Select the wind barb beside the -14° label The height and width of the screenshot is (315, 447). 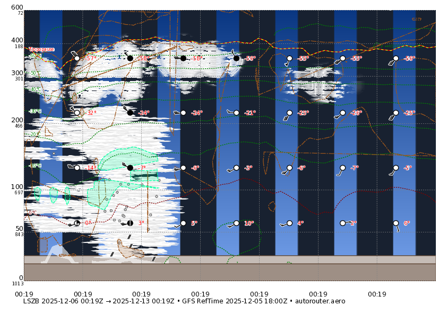tap(70, 167)
